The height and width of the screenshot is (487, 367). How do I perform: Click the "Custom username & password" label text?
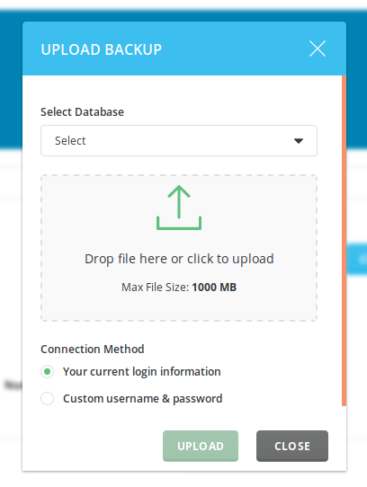(x=143, y=399)
